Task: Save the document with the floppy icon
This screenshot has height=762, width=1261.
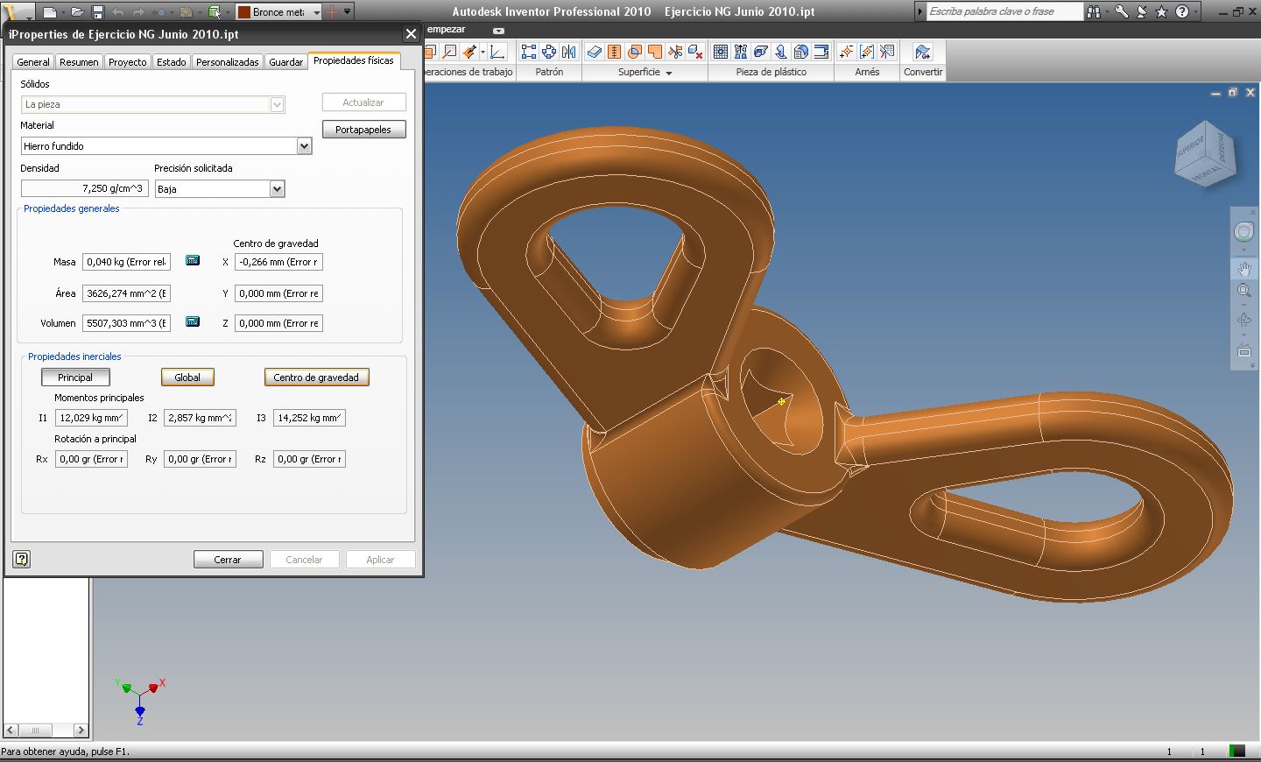Action: 98,12
